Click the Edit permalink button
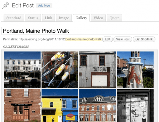The image size is (159, 122). coord(108,39)
